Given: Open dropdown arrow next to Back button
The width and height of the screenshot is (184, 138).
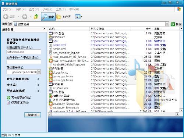Looking at the screenshot, I should (x=18, y=17).
